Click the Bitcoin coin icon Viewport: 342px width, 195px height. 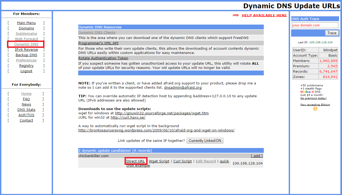pos(315,109)
